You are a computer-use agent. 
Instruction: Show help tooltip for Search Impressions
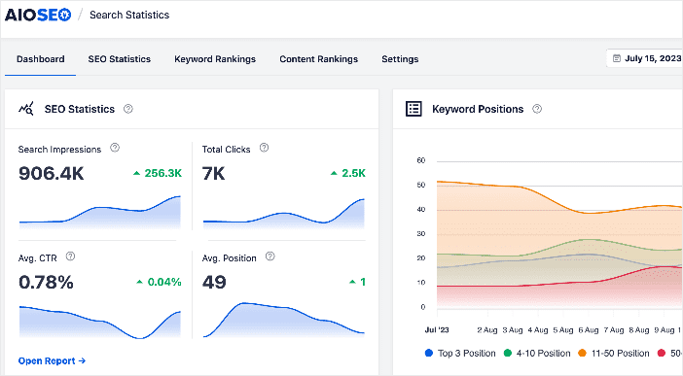coord(115,148)
